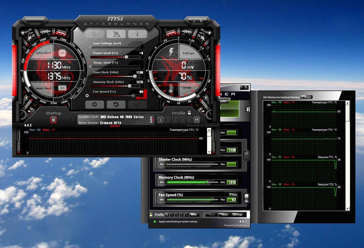This screenshot has height=248, width=364.
Task: Select profile slot 3 in red skin
Action: (x=175, y=120)
